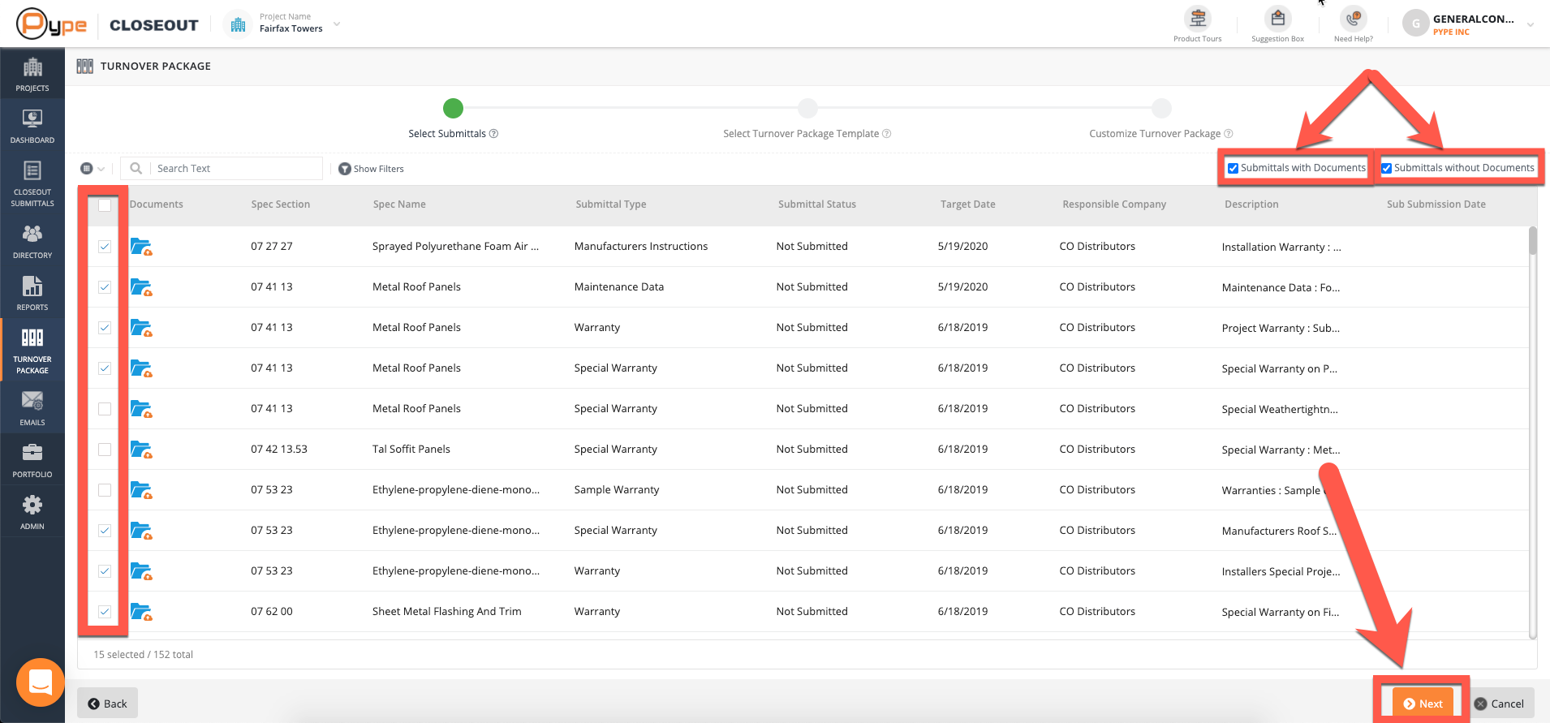Open the Suggestion Box icon
The width and height of the screenshot is (1550, 723).
click(1277, 18)
